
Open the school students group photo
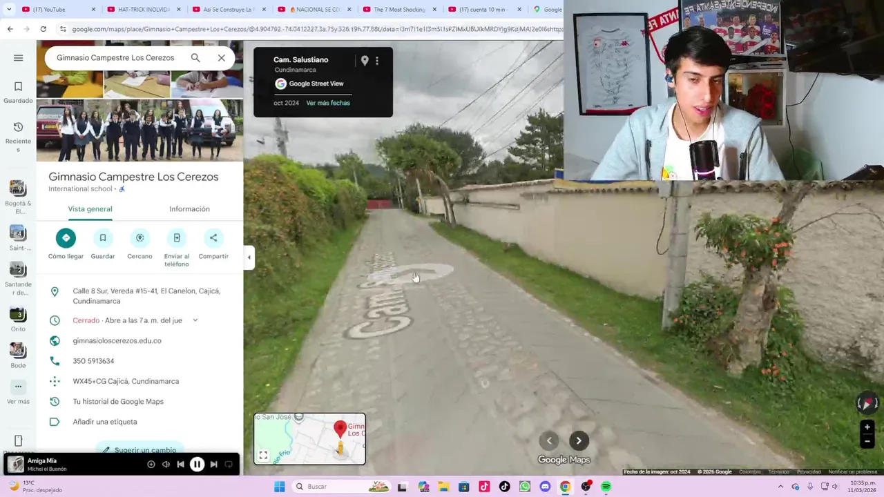click(140, 130)
